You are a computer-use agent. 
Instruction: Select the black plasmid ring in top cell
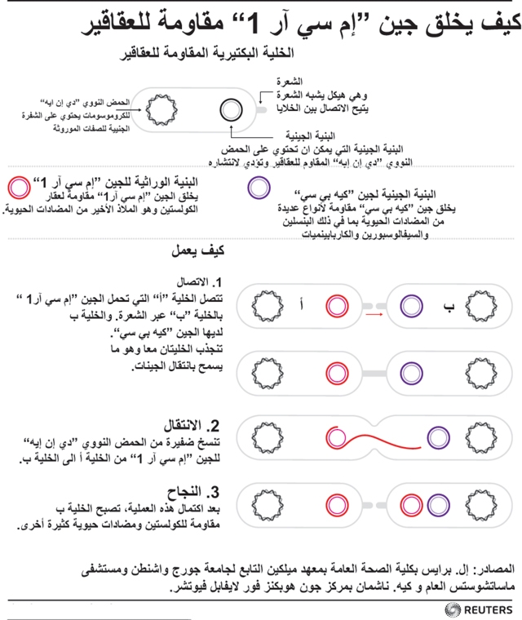[230, 108]
